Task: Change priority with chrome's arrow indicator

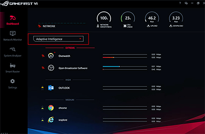Action: pyautogui.click(x=42, y=108)
